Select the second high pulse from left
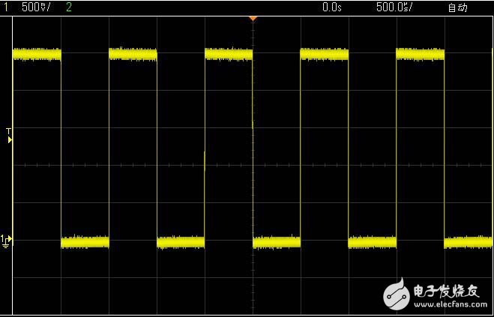This screenshot has height=317, width=494. (133, 54)
